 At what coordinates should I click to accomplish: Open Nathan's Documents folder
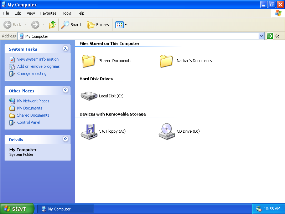click(x=166, y=61)
